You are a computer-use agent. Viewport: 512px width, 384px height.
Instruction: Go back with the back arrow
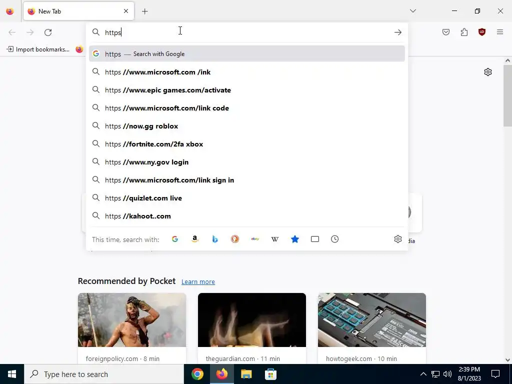(12, 32)
